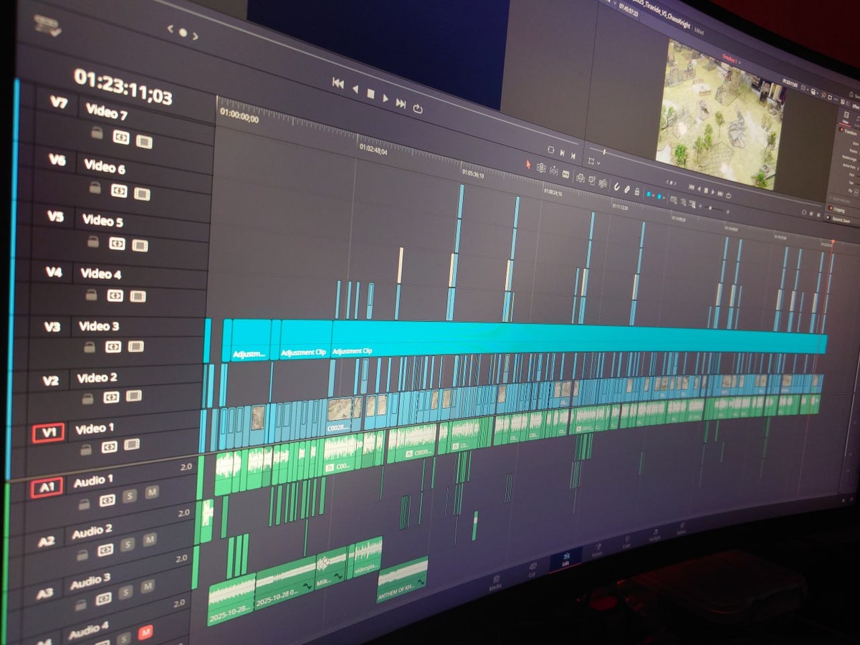Viewport: 860px width, 645px height.
Task: Click the timeline viewer preview image
Action: 720,114
